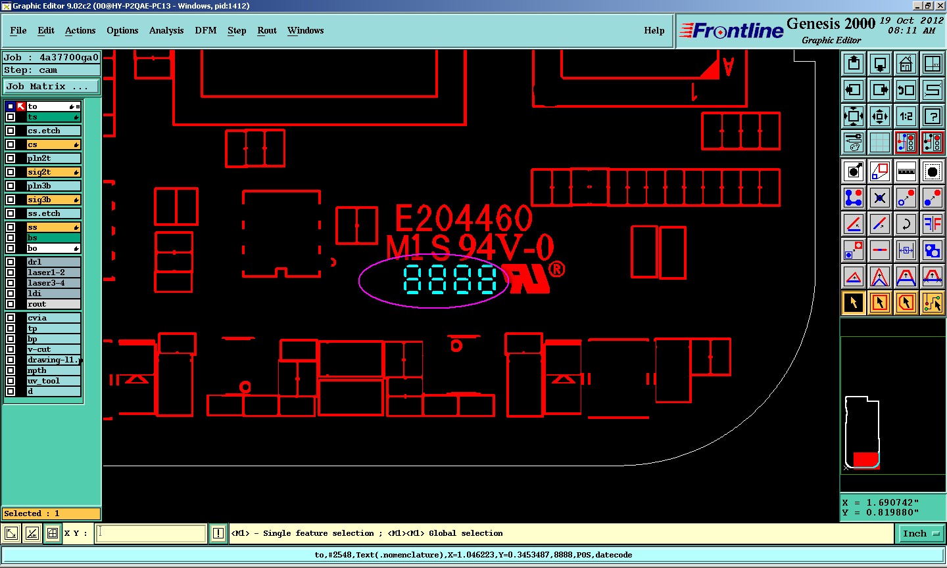
Task: Open display settings wrench and palette icon
Action: (854, 142)
